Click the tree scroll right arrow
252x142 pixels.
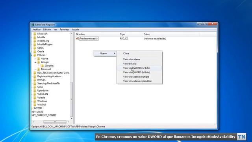[68, 122]
